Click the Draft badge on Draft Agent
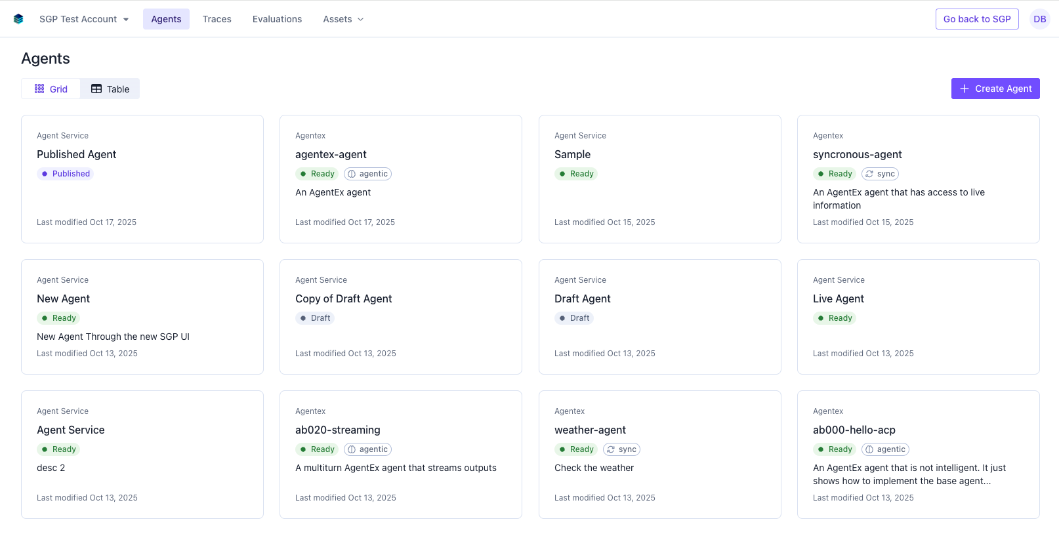Screen dimensions: 1059x534 pos(573,318)
